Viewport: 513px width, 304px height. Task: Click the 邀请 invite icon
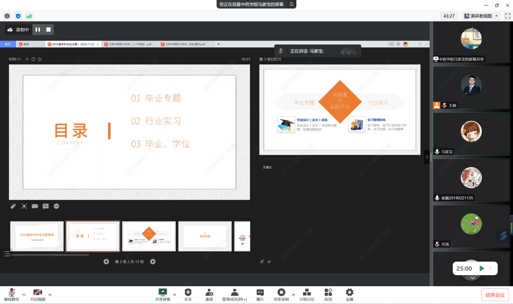pyautogui.click(x=209, y=292)
